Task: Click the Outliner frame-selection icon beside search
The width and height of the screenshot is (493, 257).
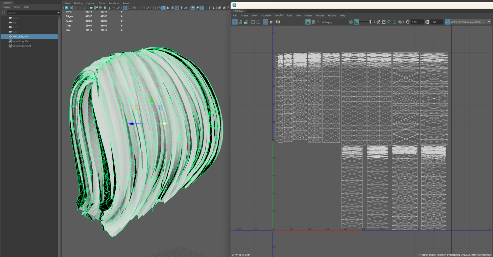Action: coord(4,13)
